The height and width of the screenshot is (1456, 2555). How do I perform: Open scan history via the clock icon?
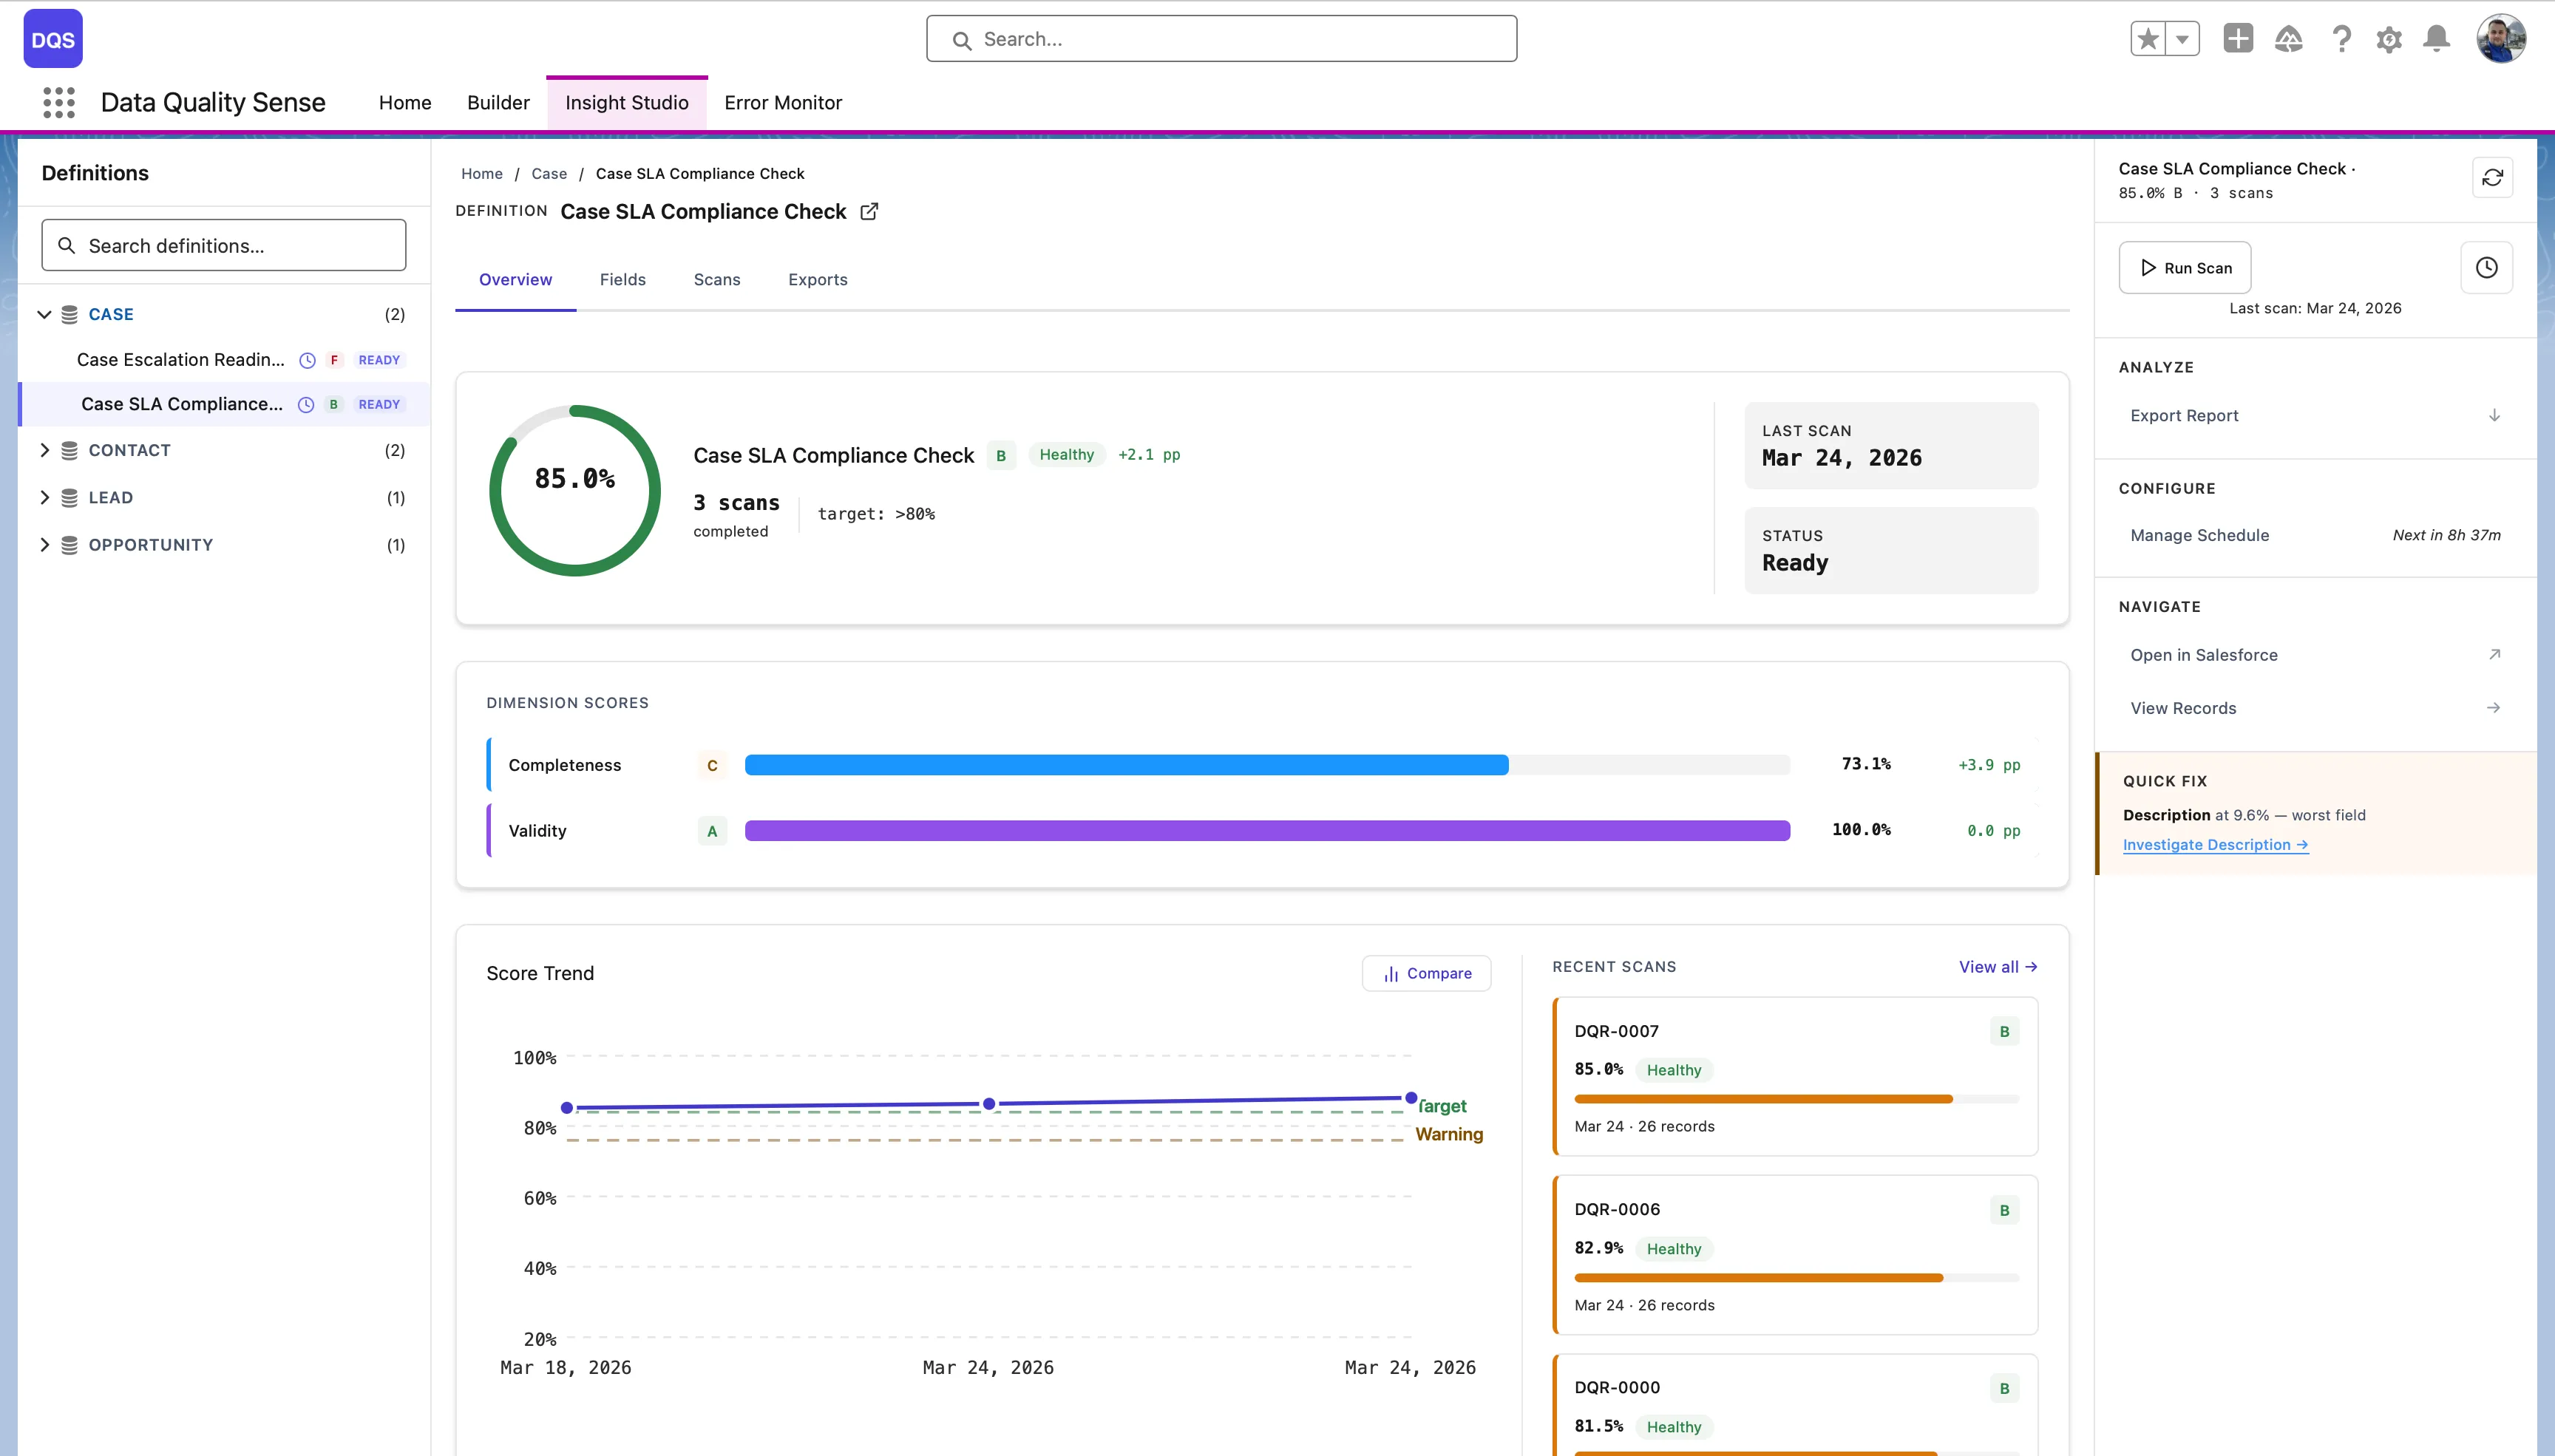coord(2487,267)
